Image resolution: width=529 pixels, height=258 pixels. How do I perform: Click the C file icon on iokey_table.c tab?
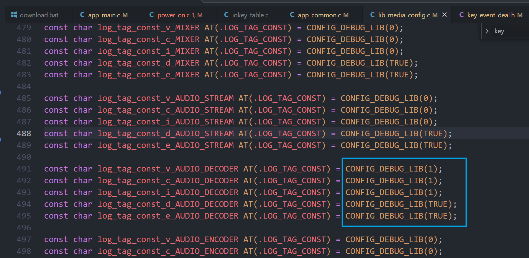226,15
